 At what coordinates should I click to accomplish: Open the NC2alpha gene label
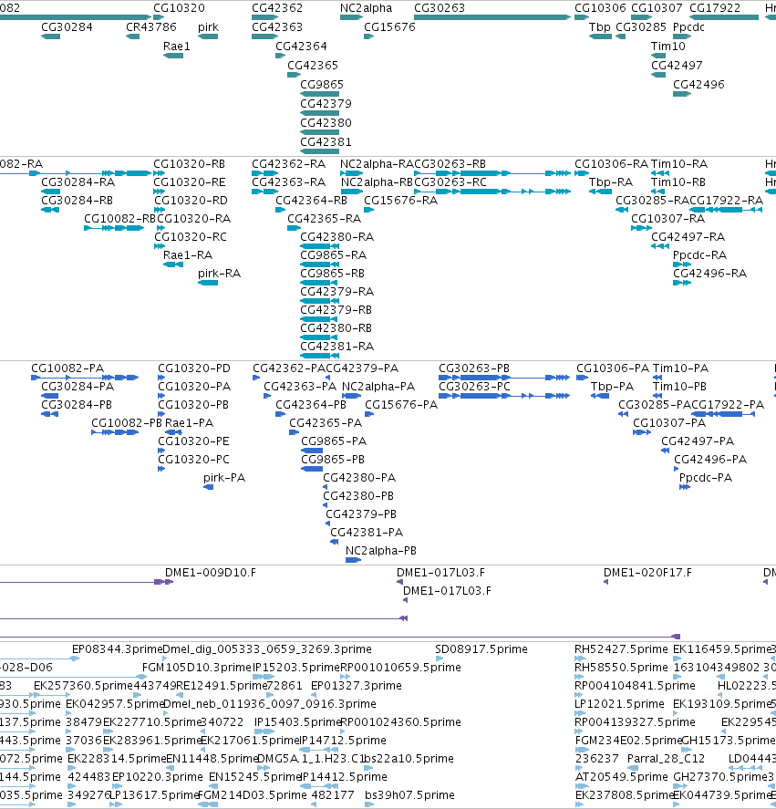coord(366,7)
